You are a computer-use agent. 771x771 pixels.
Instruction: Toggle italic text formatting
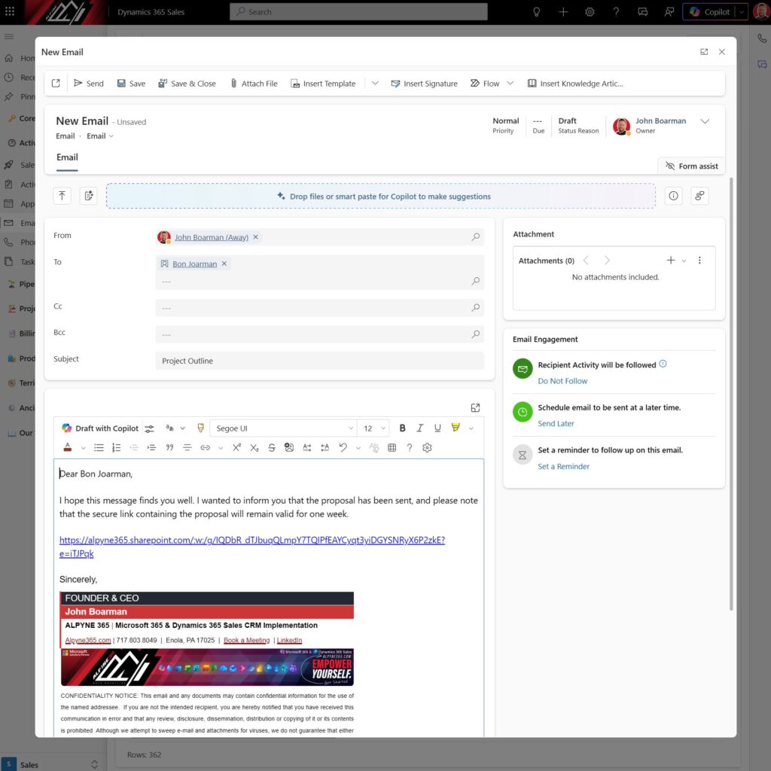419,428
